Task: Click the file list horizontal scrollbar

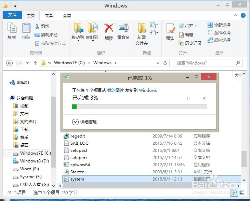Action: pos(149,186)
